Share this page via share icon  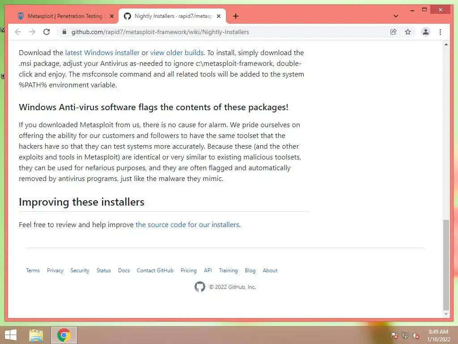[394, 32]
